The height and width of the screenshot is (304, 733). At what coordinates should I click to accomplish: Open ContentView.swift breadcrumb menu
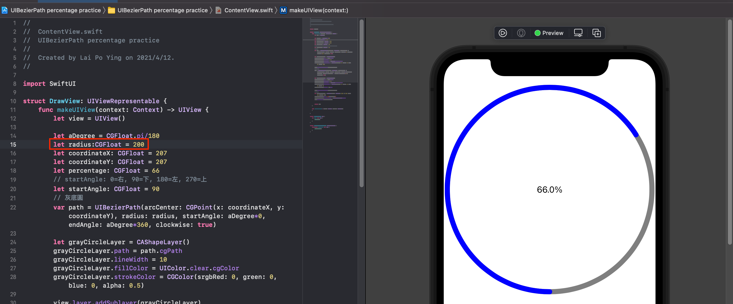[x=248, y=10]
